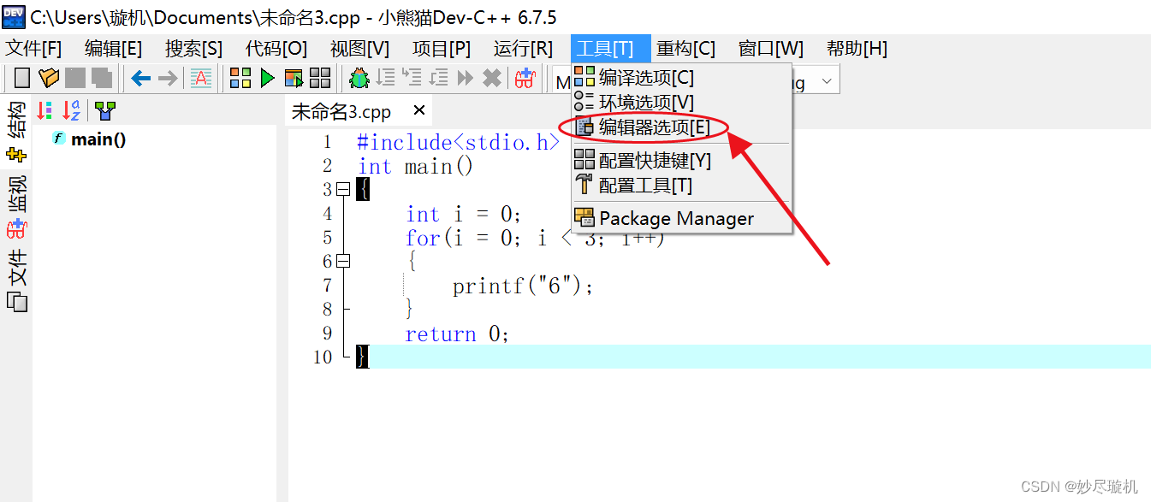Open find-in-files using the glasses icon
The height and width of the screenshot is (502, 1151).
point(525,79)
